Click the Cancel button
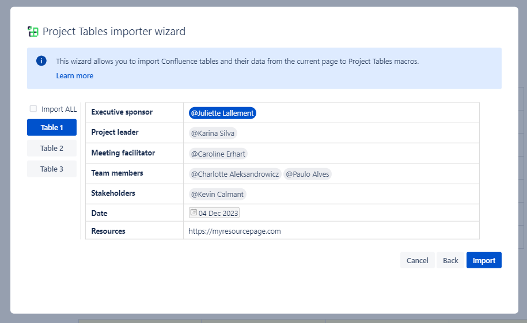527x323 pixels. click(x=417, y=260)
